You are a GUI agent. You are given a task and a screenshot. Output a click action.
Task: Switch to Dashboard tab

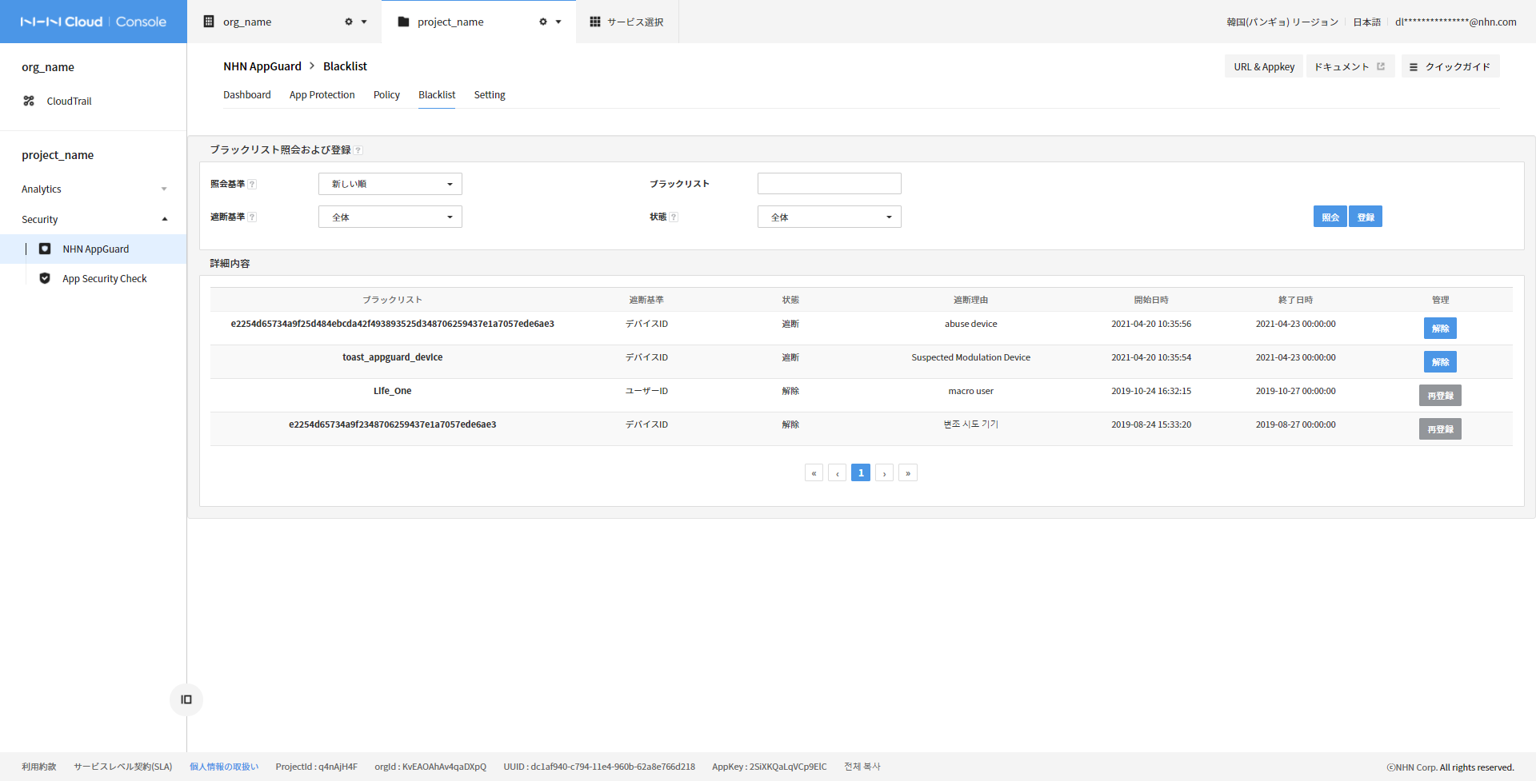(247, 94)
